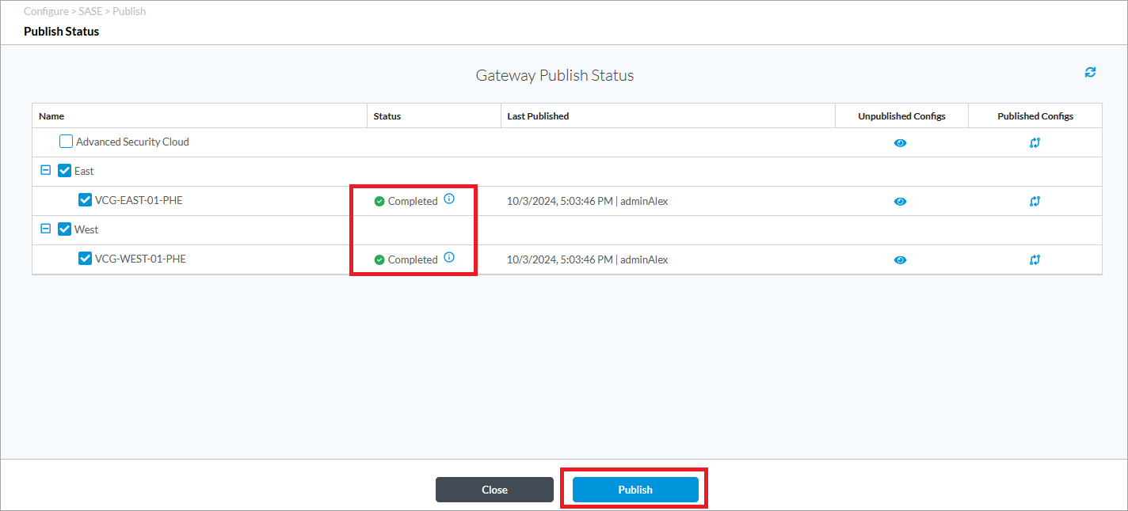Viewport: 1128px width, 511px height.
Task: Click the refresh icon above the gateway table
Action: pos(1090,73)
